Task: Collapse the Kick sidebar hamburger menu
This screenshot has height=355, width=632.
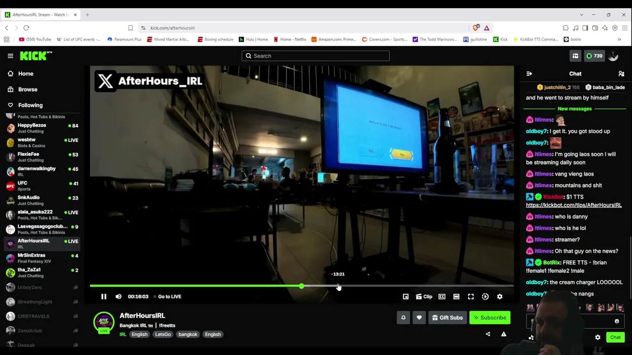Action: [x=10, y=56]
